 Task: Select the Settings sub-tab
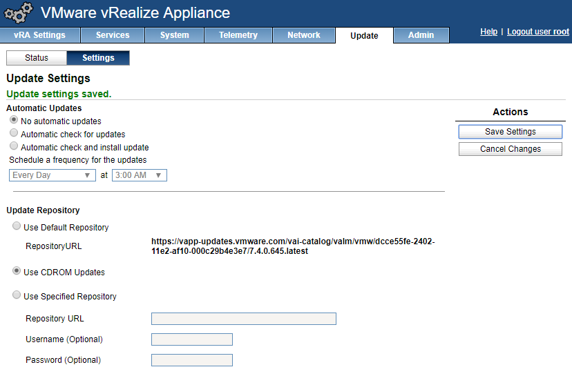coord(98,58)
